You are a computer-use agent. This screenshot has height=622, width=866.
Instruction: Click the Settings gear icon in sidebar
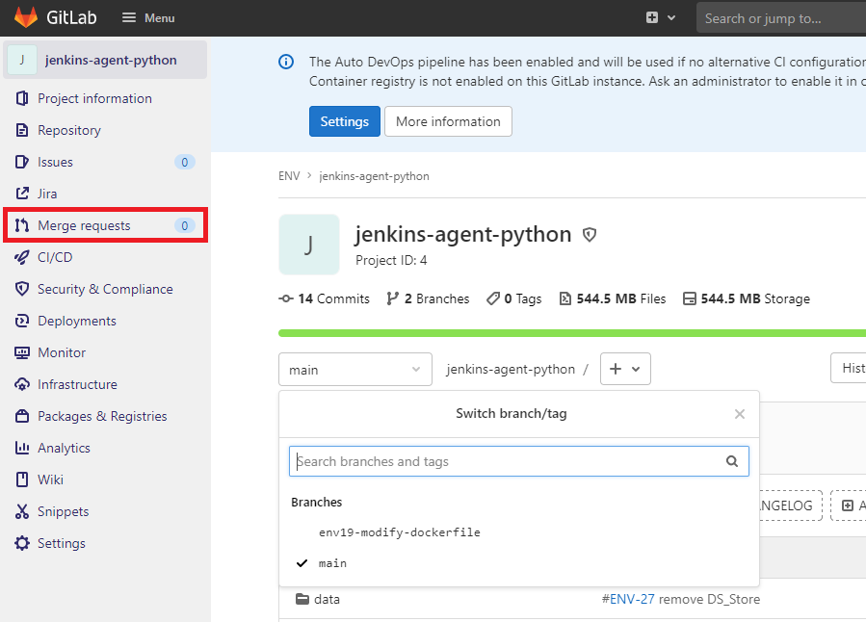coord(22,543)
